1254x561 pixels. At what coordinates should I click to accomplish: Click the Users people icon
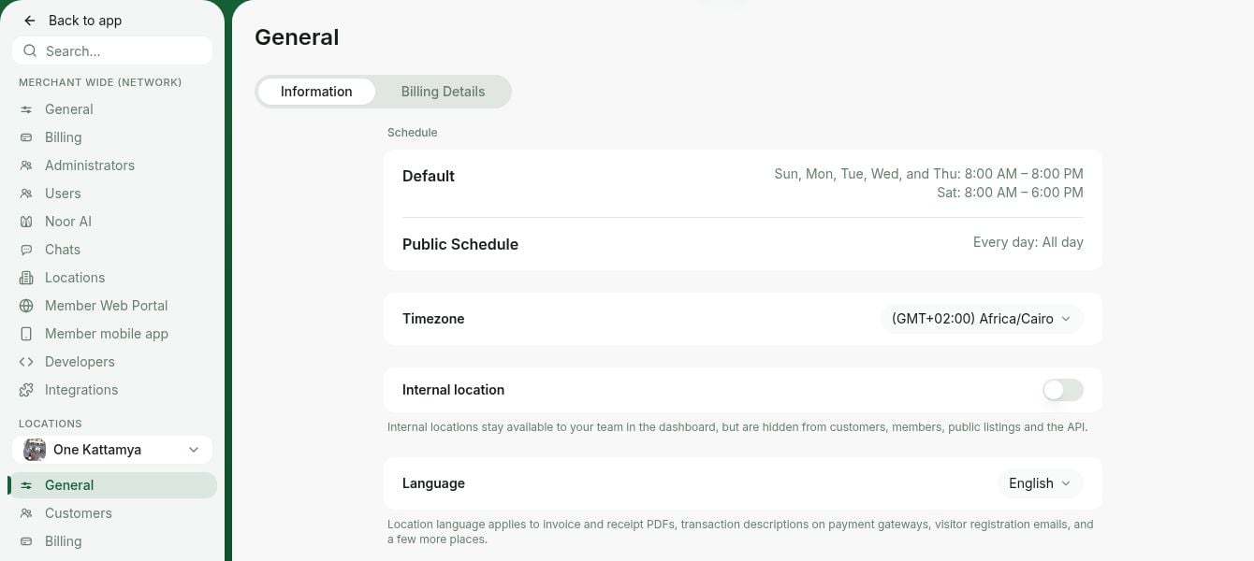click(26, 194)
